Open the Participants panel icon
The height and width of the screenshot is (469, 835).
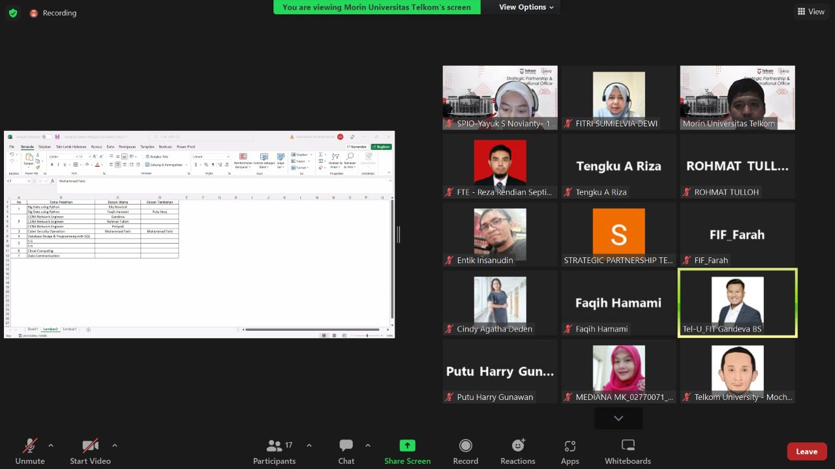(274, 446)
